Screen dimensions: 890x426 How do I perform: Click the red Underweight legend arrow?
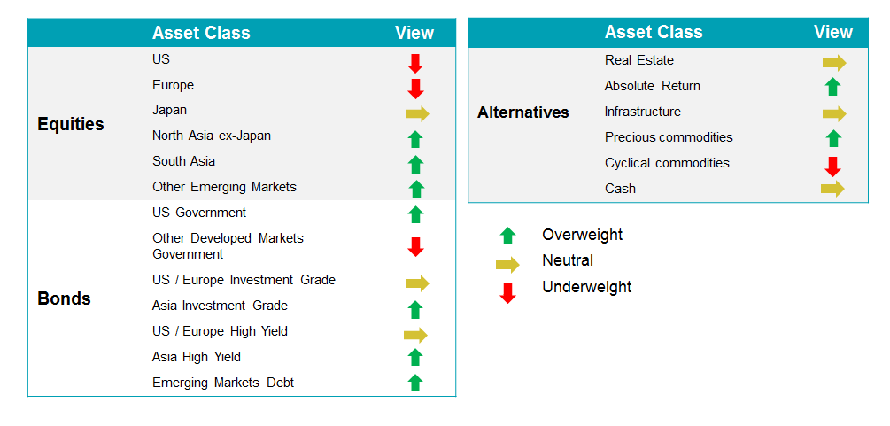pyautogui.click(x=507, y=293)
